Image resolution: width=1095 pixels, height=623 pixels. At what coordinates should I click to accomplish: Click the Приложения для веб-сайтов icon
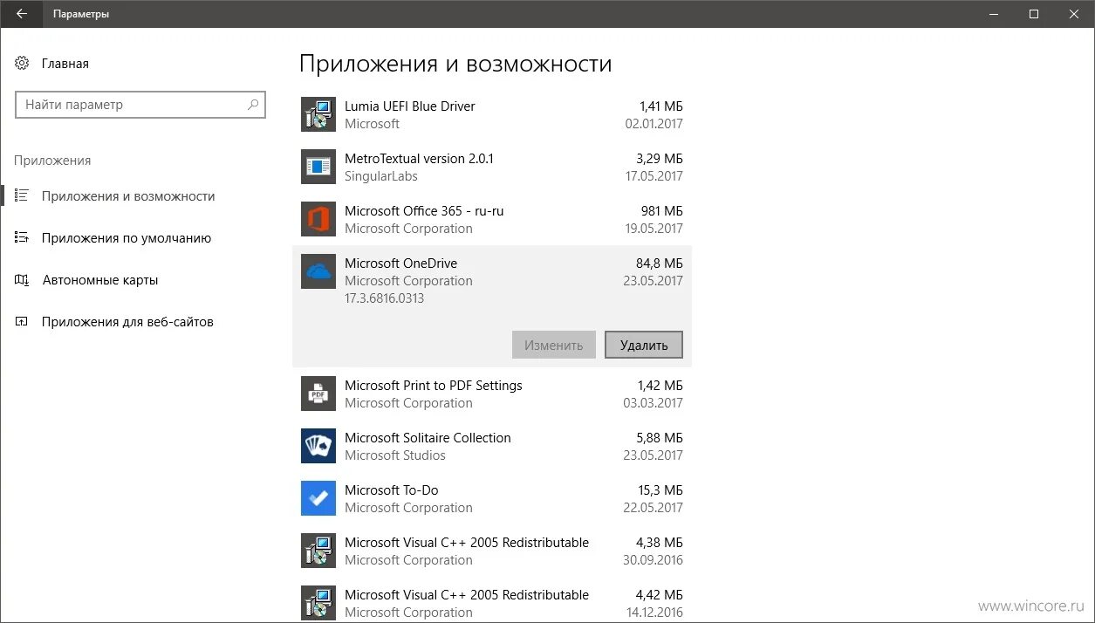tap(23, 322)
